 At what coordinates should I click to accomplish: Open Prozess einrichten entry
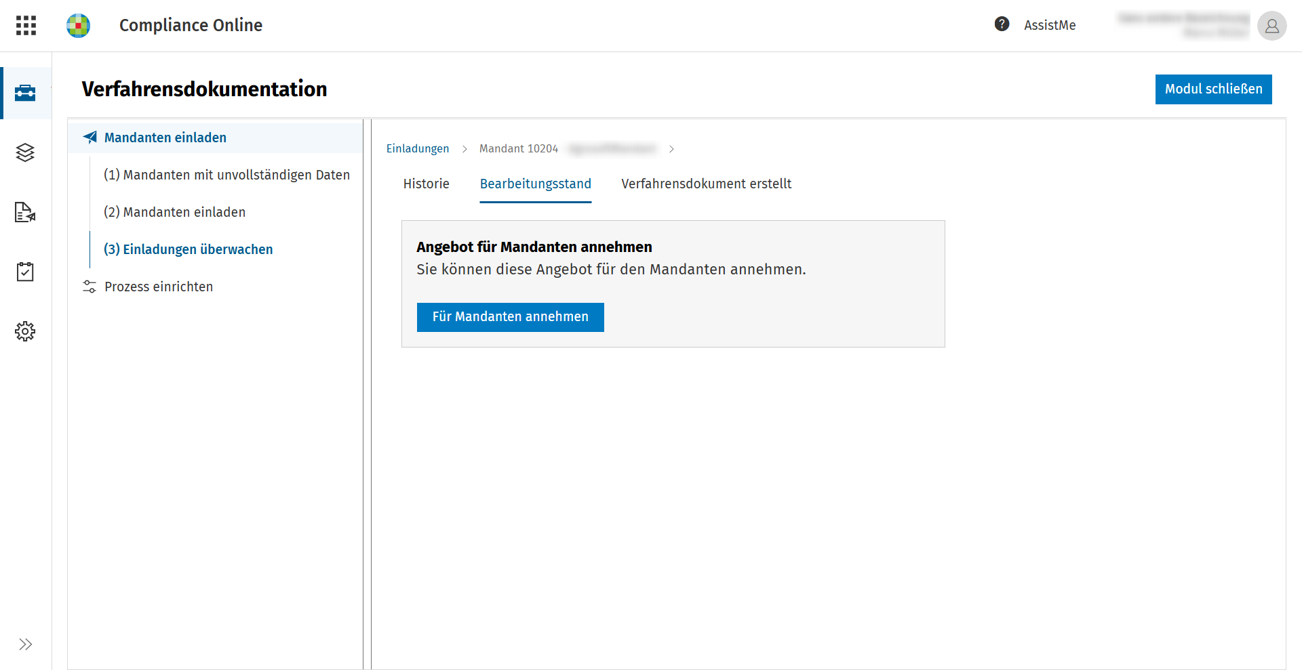(159, 287)
